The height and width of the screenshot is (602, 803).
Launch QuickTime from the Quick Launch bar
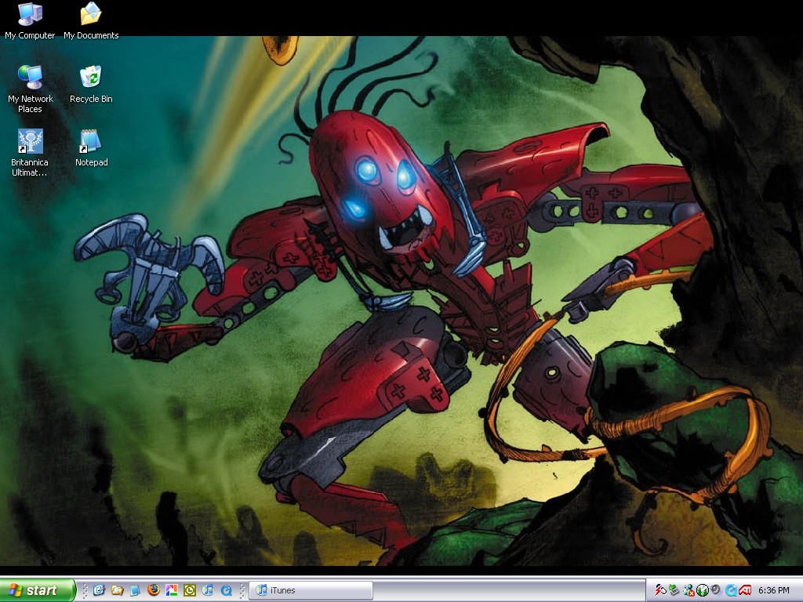227,590
